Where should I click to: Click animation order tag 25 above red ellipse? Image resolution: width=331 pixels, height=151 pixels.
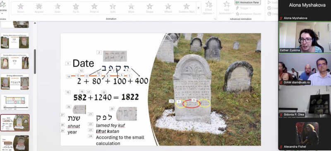(x=194, y=100)
